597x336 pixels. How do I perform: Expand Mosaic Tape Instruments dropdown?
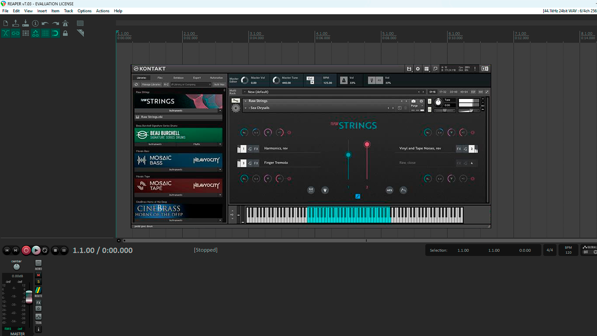(220, 195)
